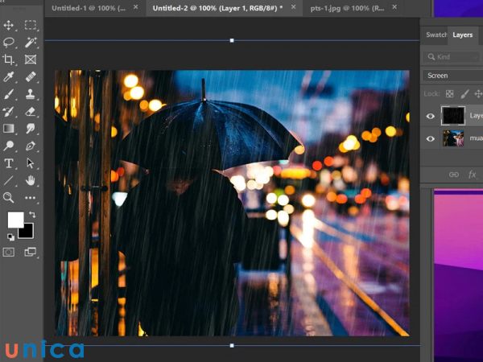Click the link layers button
This screenshot has width=483, height=362.
pyautogui.click(x=453, y=174)
